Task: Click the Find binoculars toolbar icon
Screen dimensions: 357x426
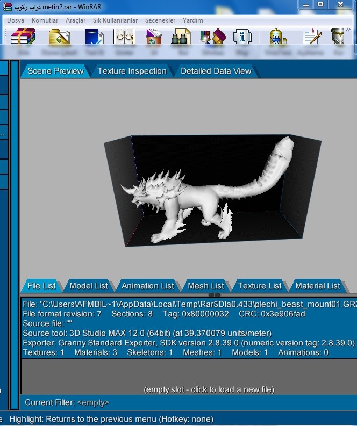Action: (181, 37)
